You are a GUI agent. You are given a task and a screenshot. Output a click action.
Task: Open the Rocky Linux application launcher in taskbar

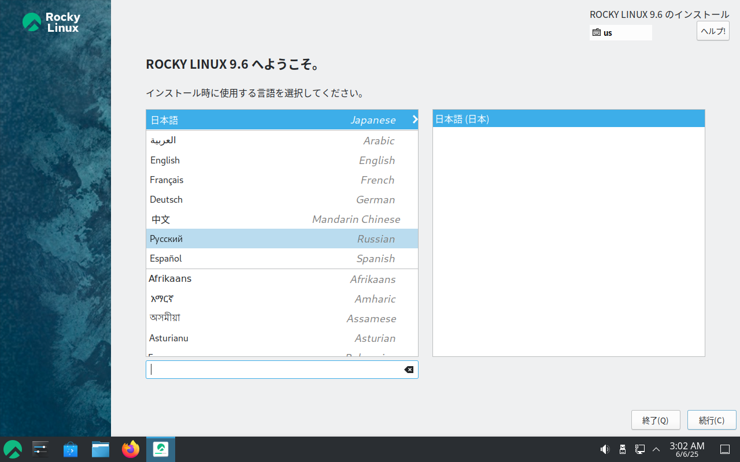(x=13, y=449)
